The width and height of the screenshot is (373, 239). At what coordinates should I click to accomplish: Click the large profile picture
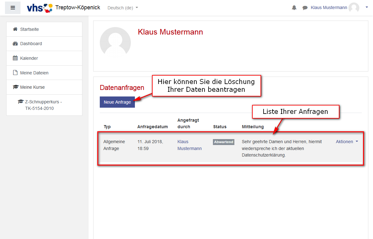tap(115, 43)
